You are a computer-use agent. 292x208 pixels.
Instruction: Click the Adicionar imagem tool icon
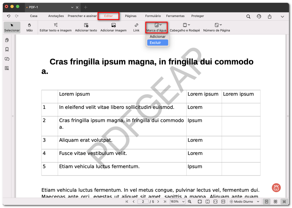pos(113,25)
